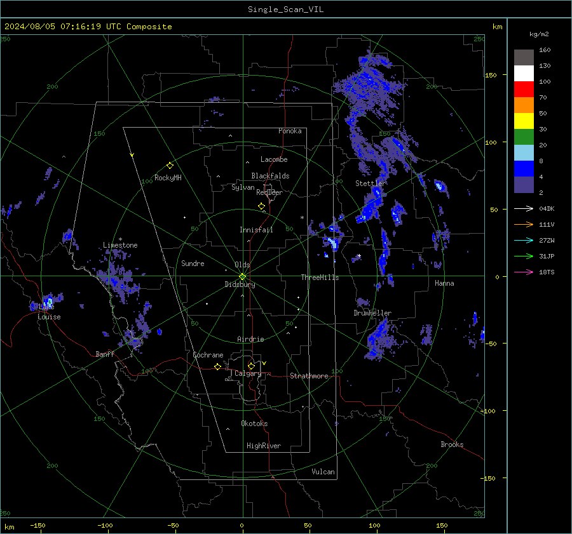Click the yellow diamond marker at Didsbury radar center
Screen dimensions: 572x534
[243, 276]
